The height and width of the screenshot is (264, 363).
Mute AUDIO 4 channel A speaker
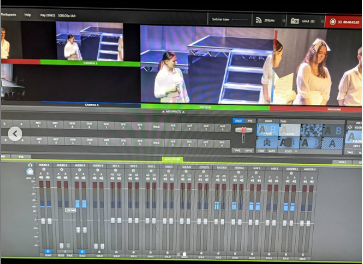click(94, 178)
